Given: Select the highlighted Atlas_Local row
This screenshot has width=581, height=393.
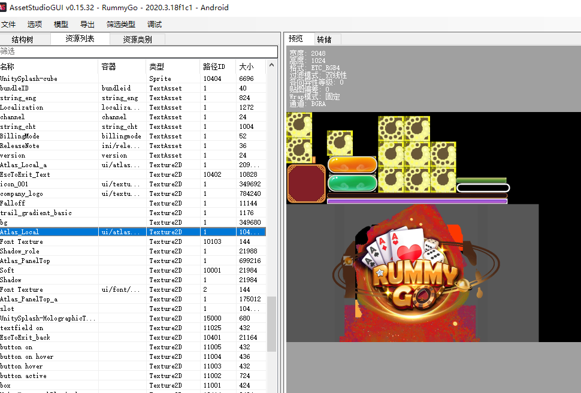Looking at the screenshot, I should point(133,232).
